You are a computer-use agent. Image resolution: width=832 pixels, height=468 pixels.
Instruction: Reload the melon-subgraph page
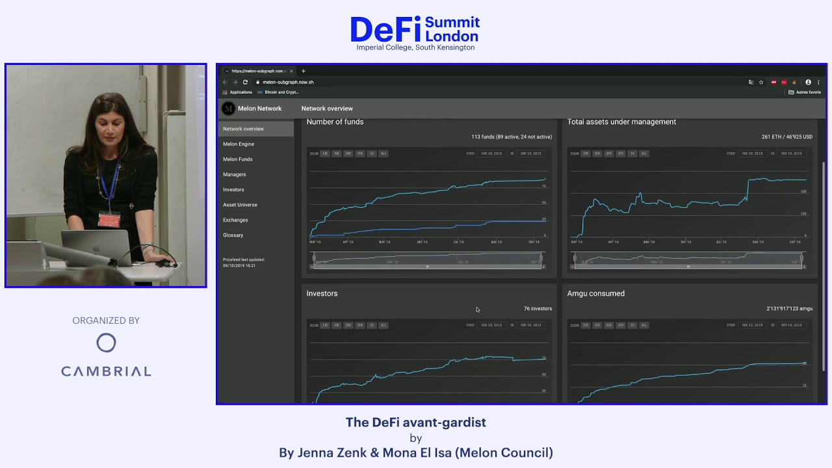(245, 83)
